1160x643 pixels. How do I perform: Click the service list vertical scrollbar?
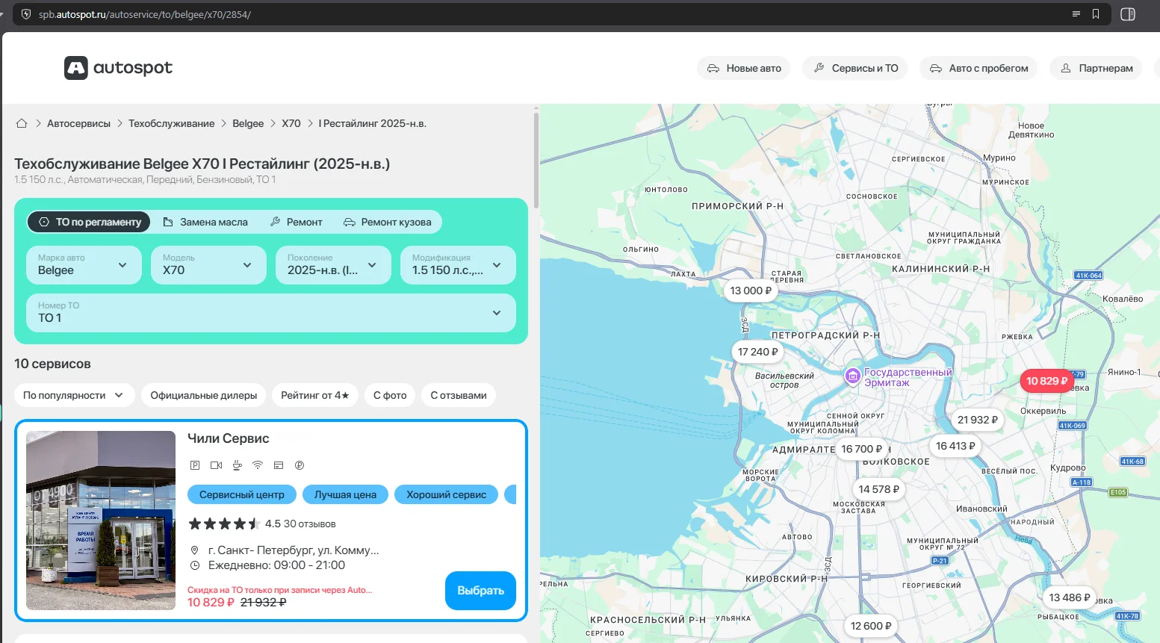[536, 159]
